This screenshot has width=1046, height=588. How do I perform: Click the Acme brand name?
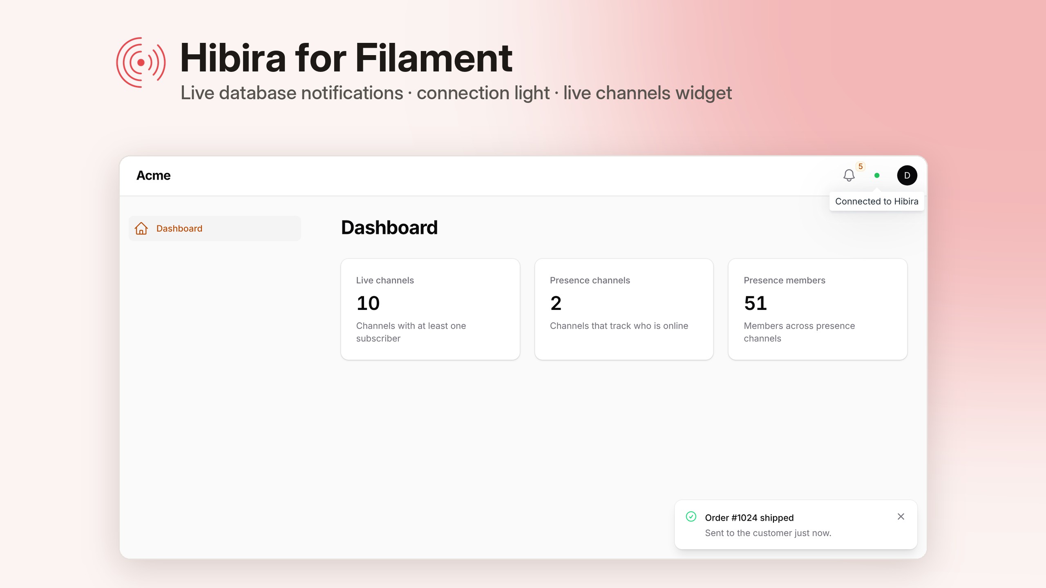(x=153, y=176)
